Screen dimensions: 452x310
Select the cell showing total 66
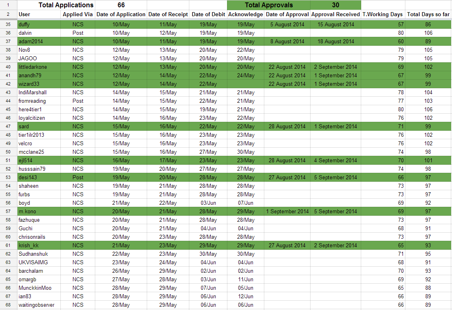(121, 5)
